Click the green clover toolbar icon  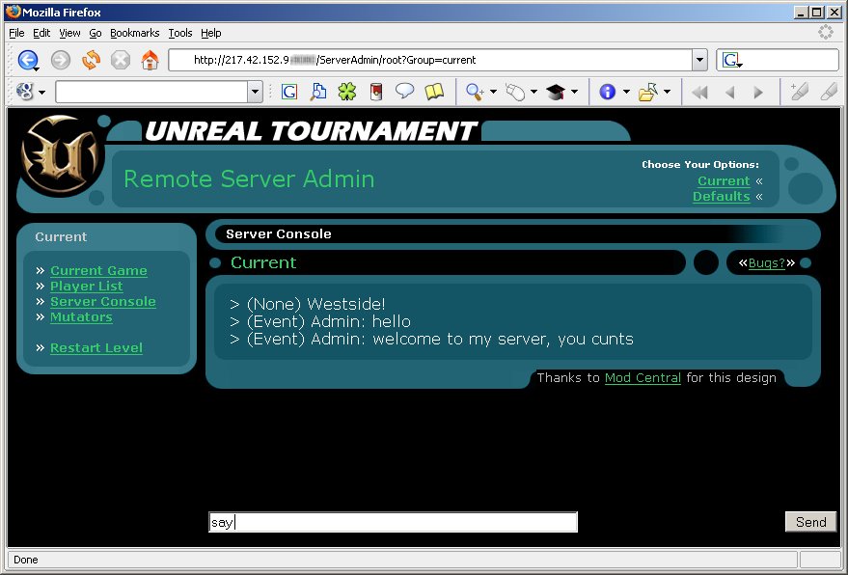tap(346, 92)
